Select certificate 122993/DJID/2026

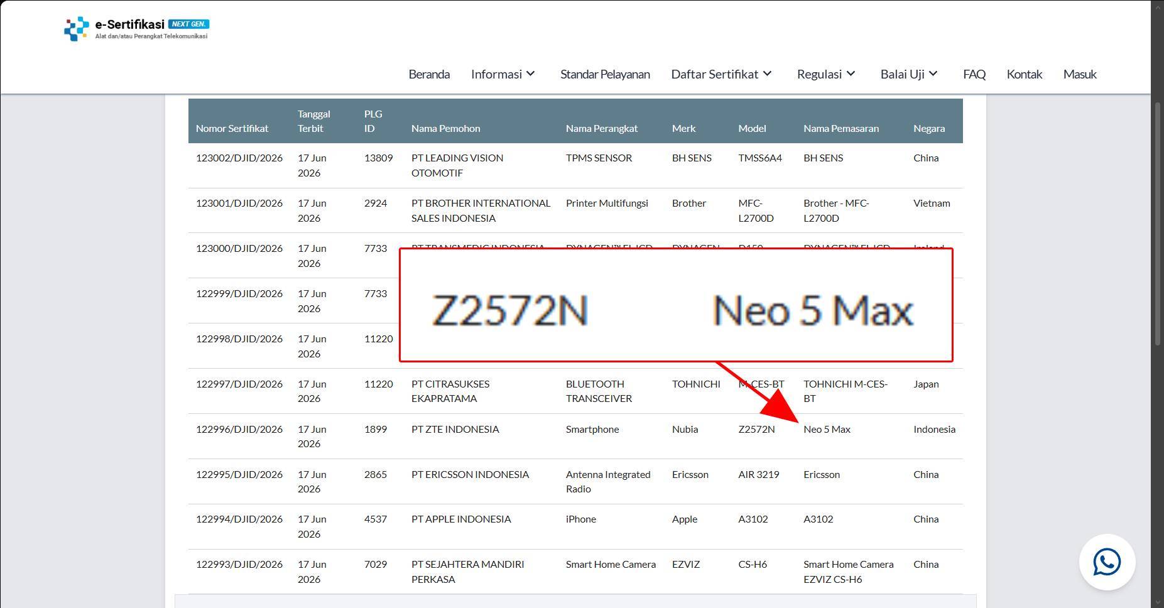(x=239, y=564)
